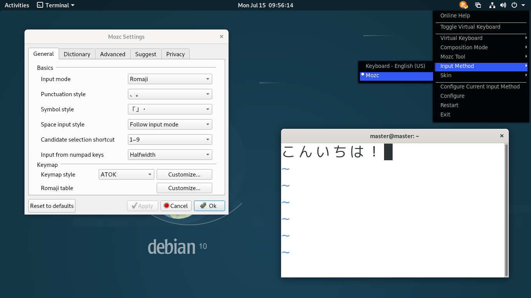Click the Input mode label
The width and height of the screenshot is (531, 298).
pos(56,79)
